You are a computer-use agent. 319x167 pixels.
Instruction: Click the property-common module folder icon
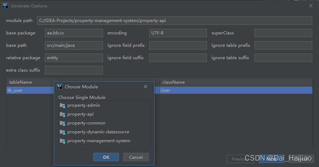(x=62, y=123)
